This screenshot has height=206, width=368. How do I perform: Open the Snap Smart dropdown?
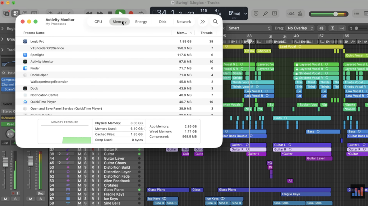pos(249,28)
